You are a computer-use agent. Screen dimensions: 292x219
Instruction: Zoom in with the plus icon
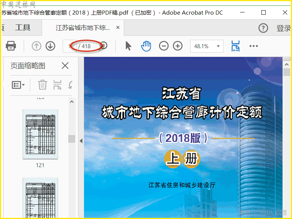[178, 46]
